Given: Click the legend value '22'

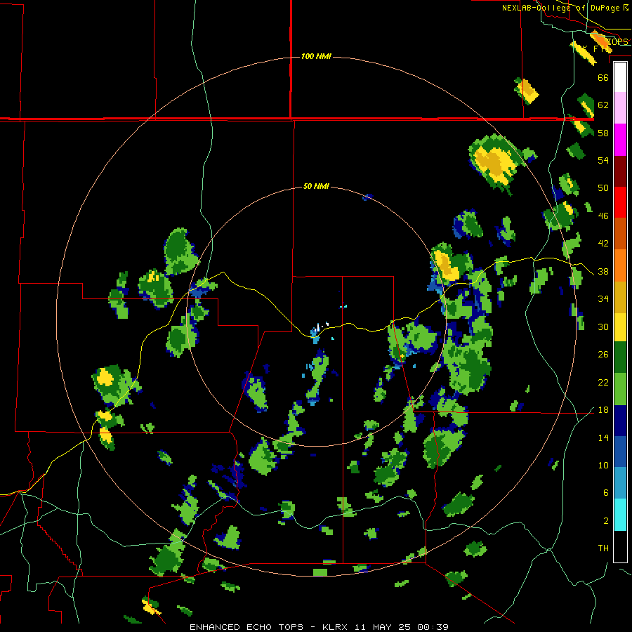Looking at the screenshot, I should [x=603, y=383].
